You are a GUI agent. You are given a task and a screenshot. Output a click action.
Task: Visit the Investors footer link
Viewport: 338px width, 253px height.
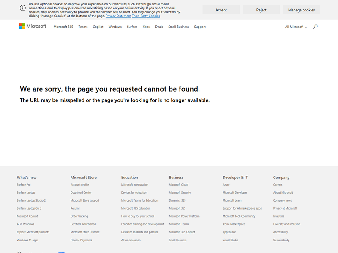click(279, 216)
